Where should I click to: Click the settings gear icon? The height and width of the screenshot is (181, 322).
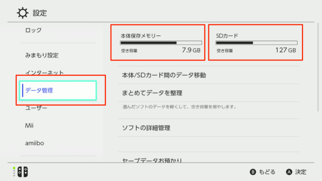pyautogui.click(x=22, y=13)
